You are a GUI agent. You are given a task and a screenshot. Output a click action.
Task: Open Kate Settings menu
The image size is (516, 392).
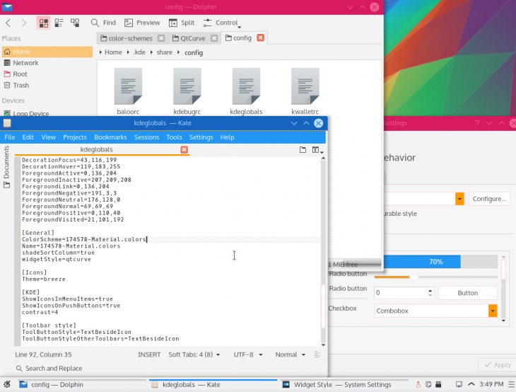201,137
